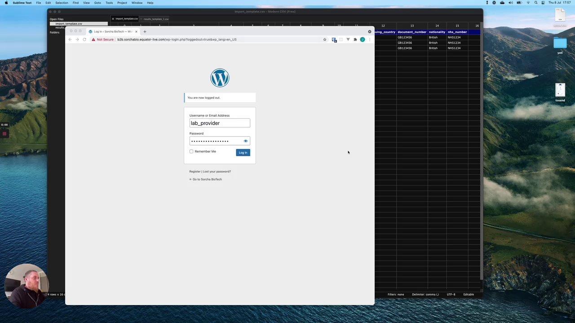Open the Tools menu
The width and height of the screenshot is (575, 323).
click(109, 3)
